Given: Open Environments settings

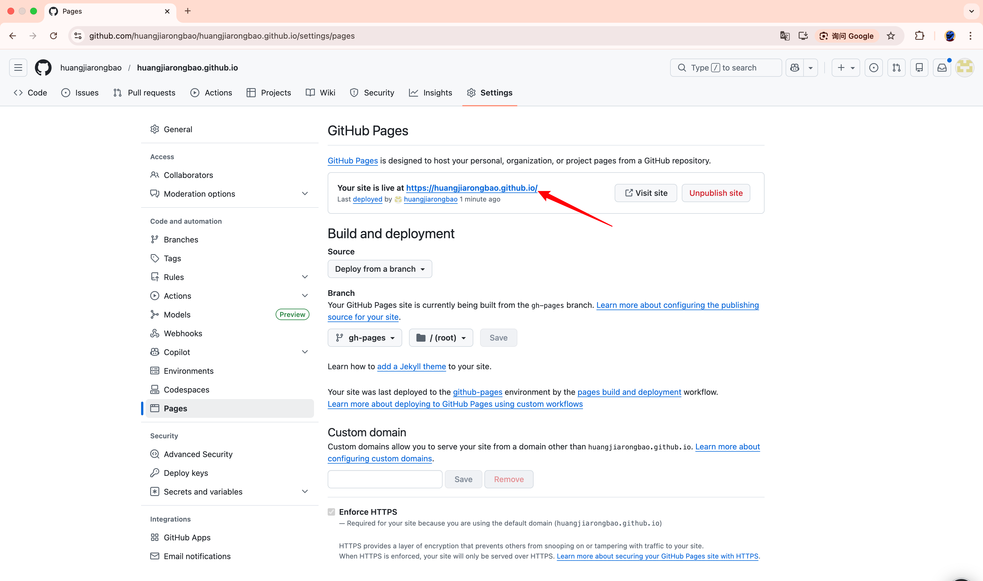Looking at the screenshot, I should (230, 371).
